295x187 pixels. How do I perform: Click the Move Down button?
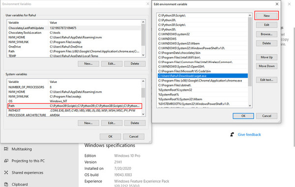pyautogui.click(x=266, y=66)
